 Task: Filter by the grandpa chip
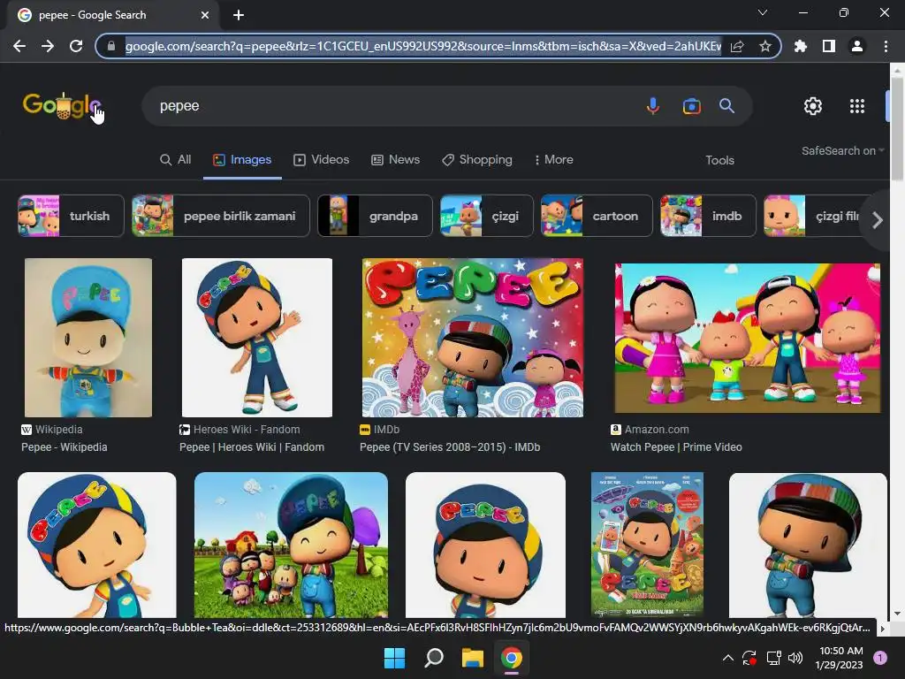(x=375, y=216)
